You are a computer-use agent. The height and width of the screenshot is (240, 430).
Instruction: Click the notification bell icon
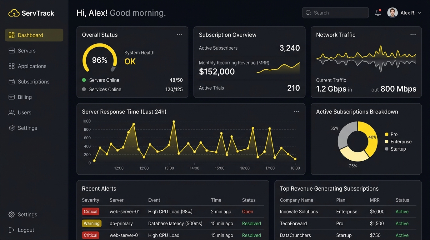tap(378, 13)
